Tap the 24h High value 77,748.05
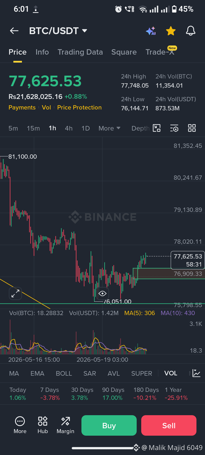205x455 pixels. pos(135,86)
